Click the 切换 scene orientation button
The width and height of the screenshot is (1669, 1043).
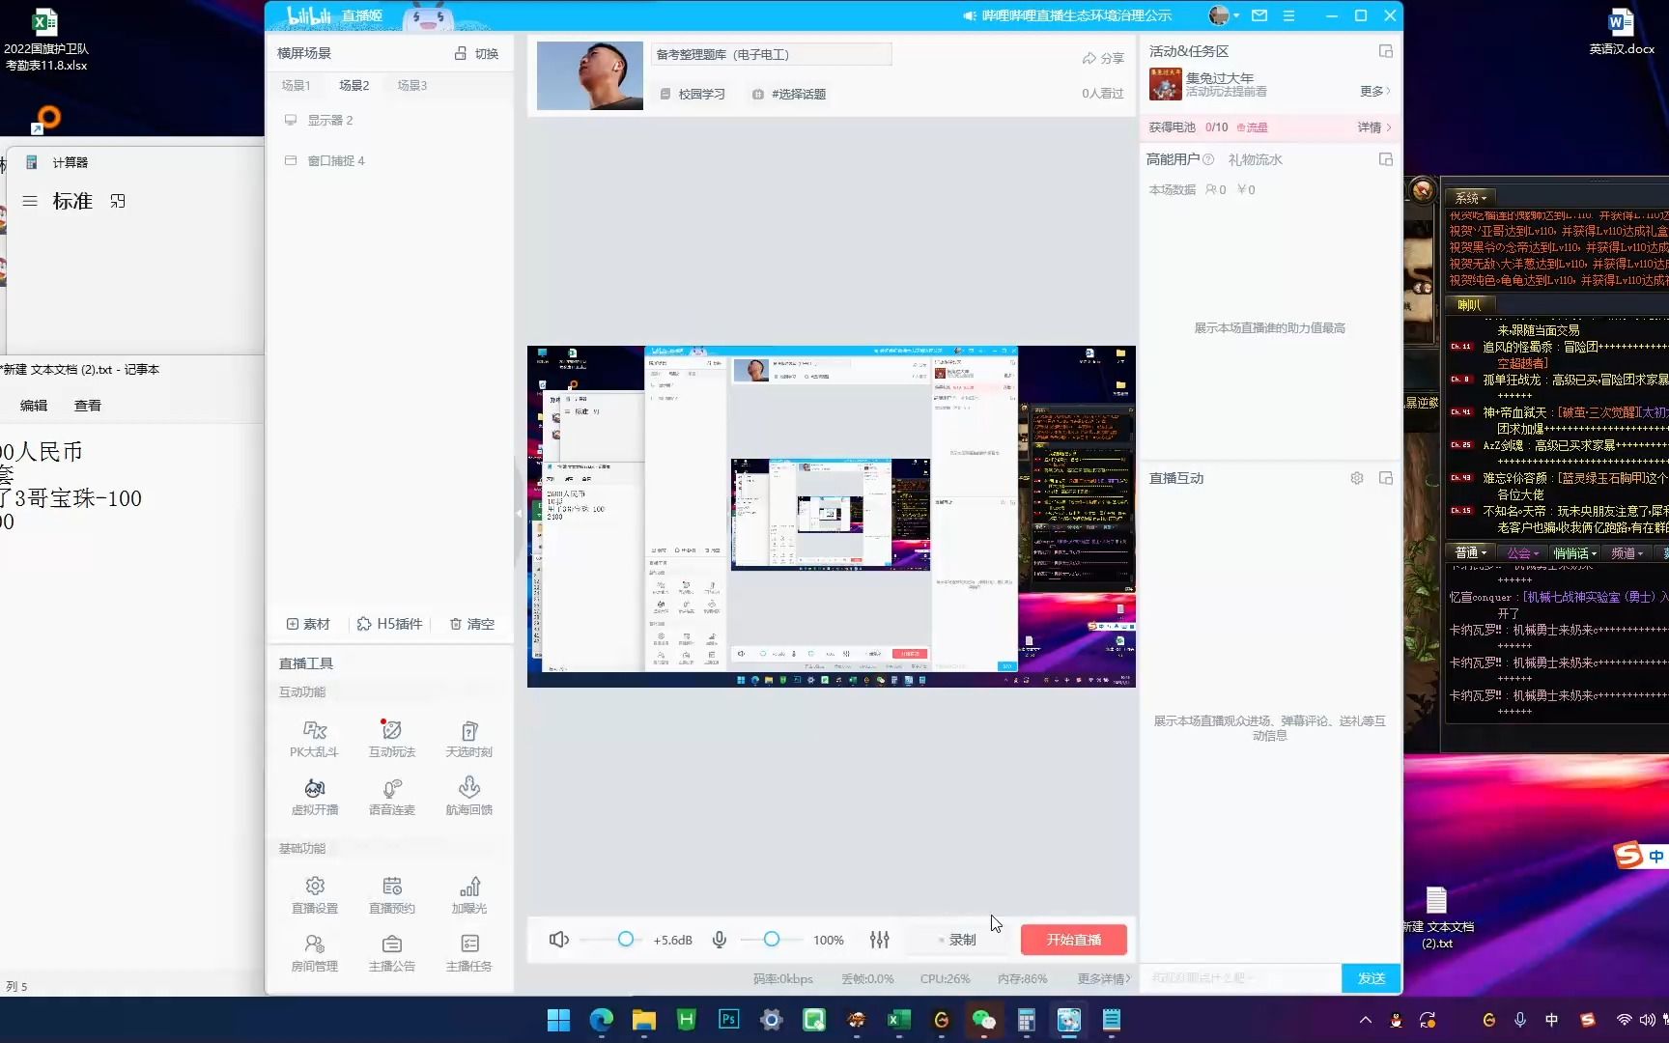coord(477,54)
